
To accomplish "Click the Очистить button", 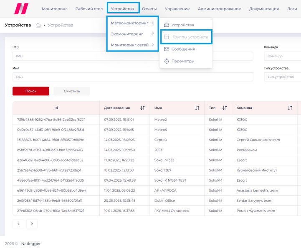I will [72, 91].
